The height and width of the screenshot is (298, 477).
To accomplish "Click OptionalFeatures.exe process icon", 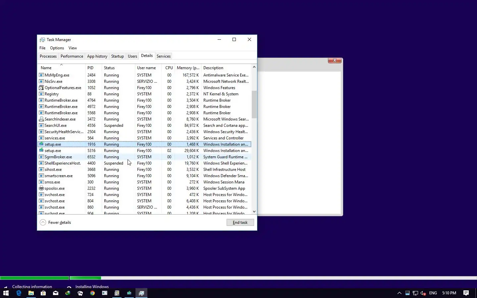I will click(41, 88).
